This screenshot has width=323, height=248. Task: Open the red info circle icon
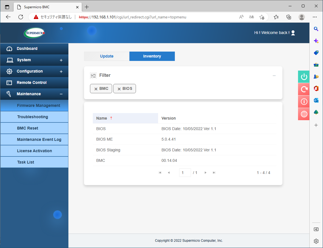coord(304,101)
